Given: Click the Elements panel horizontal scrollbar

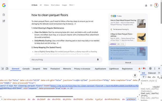Looking at the screenshot, I should click(54, 96).
